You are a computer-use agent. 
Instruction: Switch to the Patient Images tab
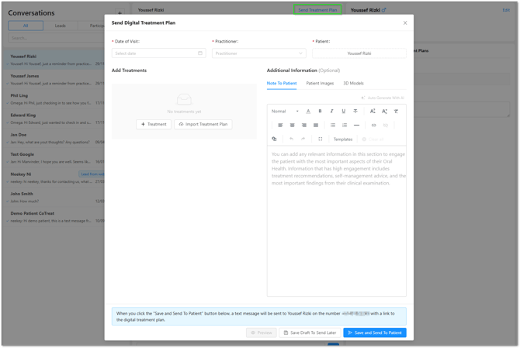(x=320, y=83)
